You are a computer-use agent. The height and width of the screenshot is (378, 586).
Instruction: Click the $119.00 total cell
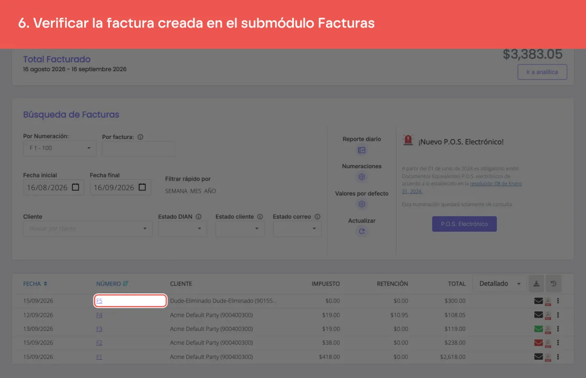(x=455, y=329)
